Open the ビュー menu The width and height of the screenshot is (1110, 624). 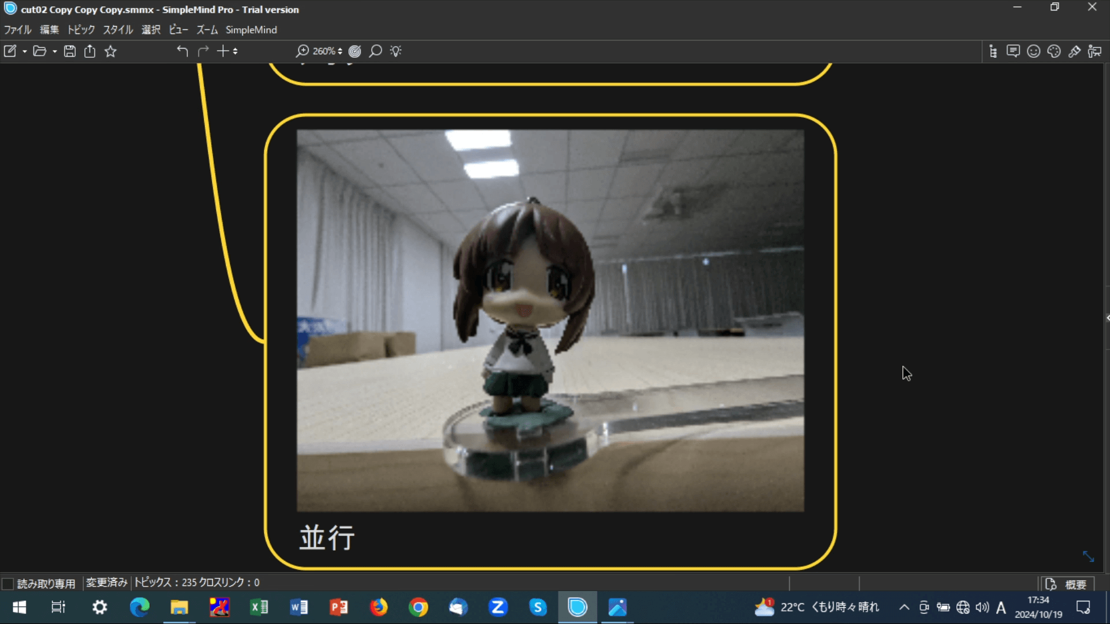point(179,30)
